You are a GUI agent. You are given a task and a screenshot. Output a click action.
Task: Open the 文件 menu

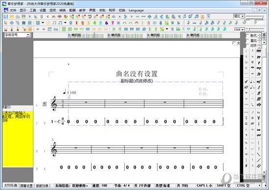coord(13,10)
